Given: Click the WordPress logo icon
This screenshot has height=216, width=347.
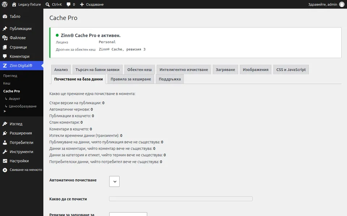Looking at the screenshot, I should click(x=5, y=4).
